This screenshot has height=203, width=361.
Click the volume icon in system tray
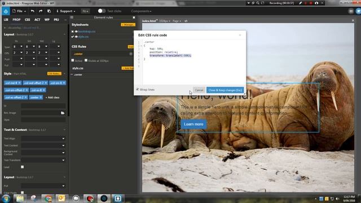point(337,198)
